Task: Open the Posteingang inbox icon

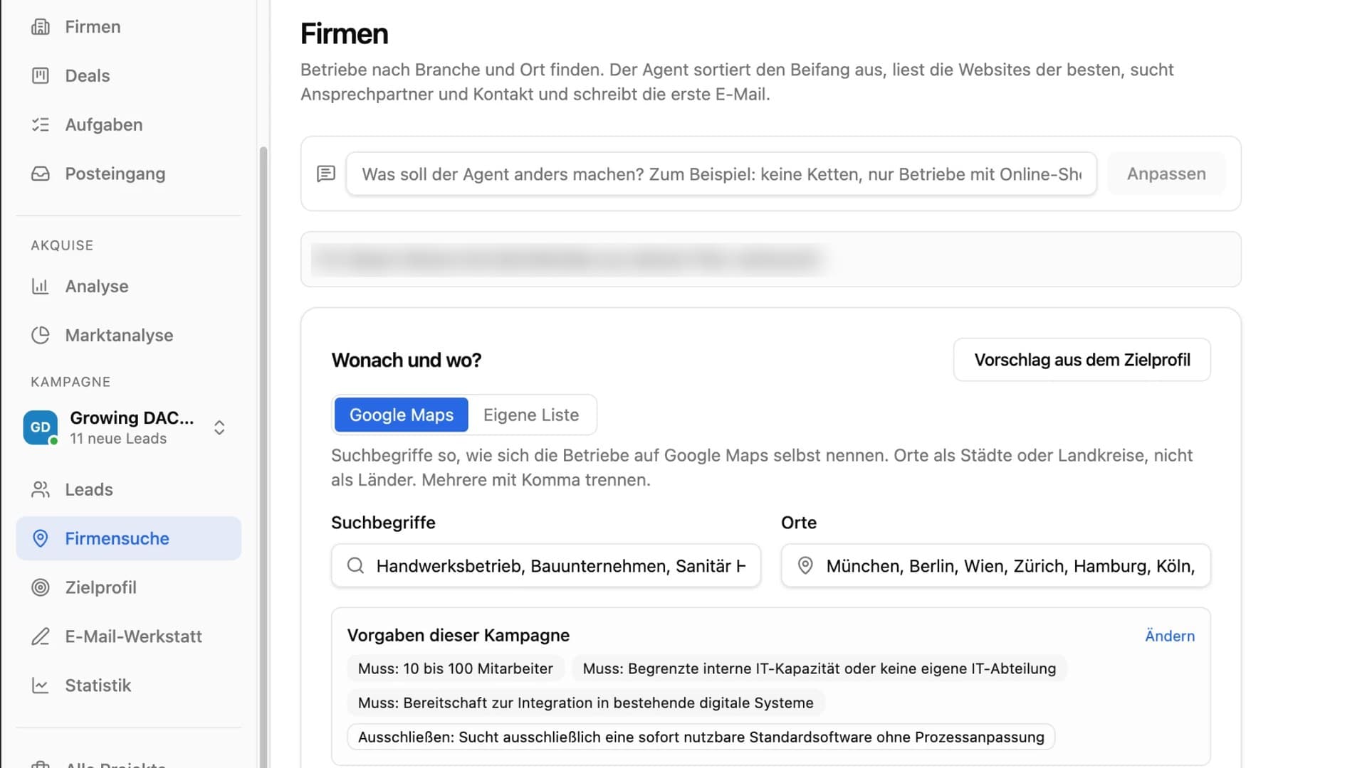Action: tap(41, 174)
